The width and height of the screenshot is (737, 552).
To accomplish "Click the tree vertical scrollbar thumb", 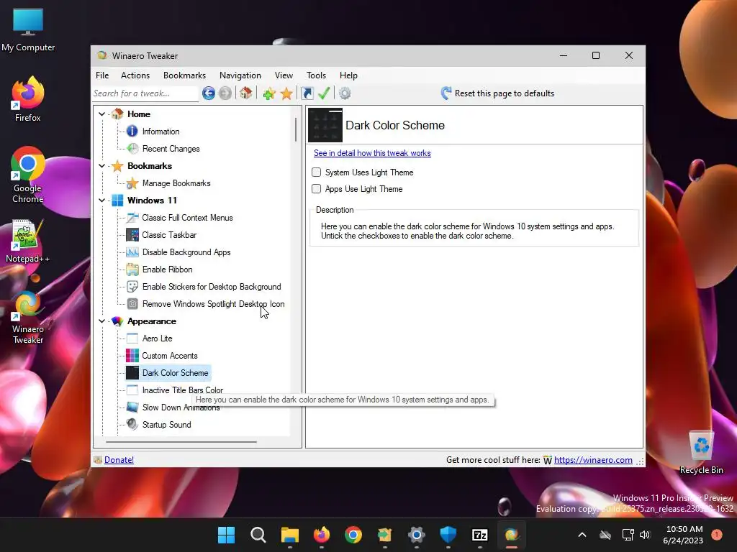I will click(296, 129).
